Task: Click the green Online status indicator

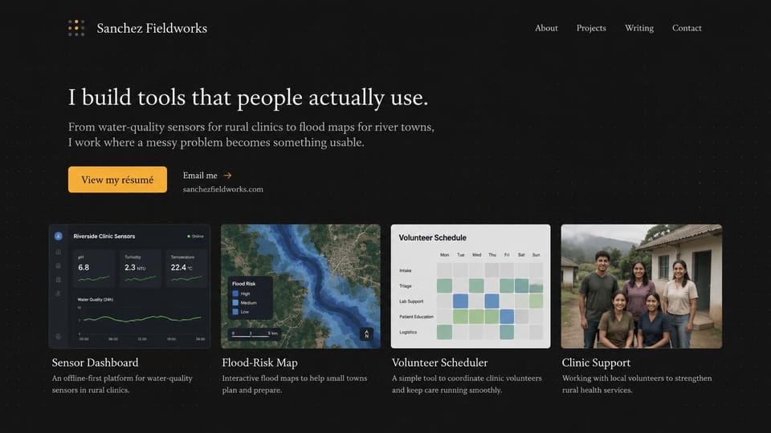Action: click(x=195, y=236)
